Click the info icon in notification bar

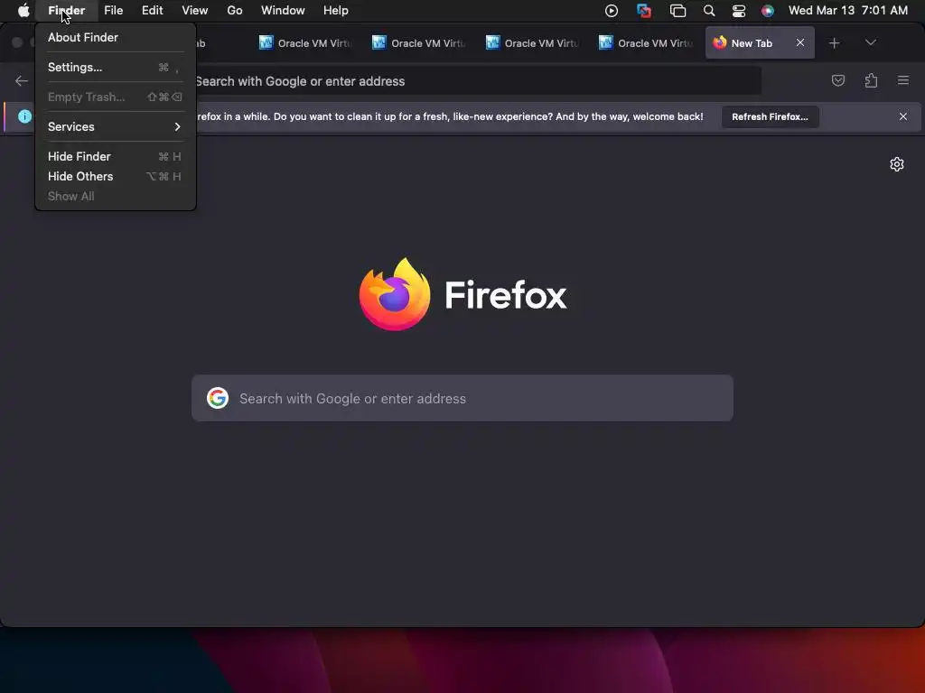(x=24, y=116)
